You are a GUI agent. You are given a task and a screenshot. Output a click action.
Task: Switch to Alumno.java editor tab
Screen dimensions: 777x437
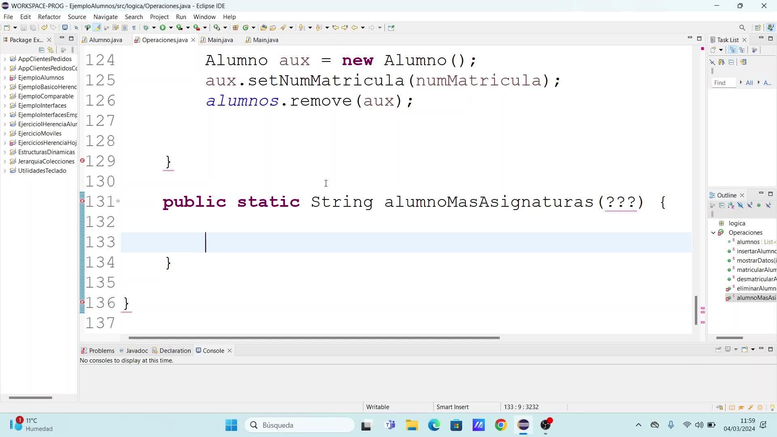[x=105, y=40]
